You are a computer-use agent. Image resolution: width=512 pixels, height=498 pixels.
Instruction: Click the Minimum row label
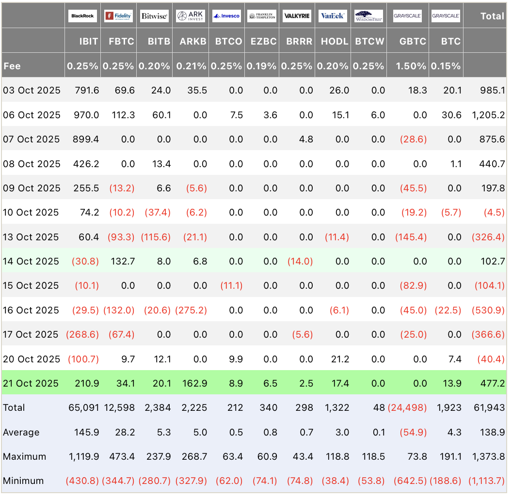pos(23,481)
